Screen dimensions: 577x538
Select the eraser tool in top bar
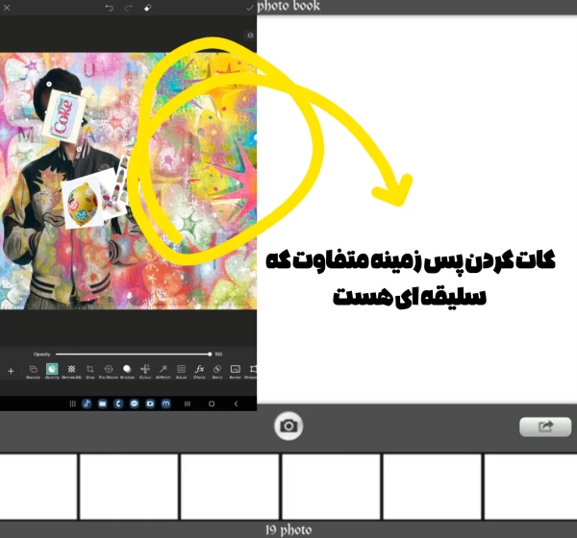[x=147, y=8]
